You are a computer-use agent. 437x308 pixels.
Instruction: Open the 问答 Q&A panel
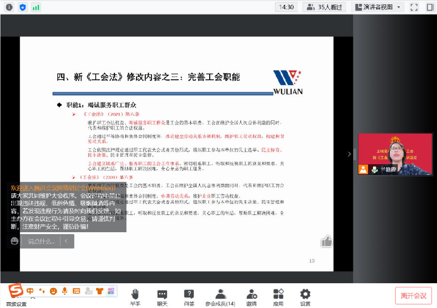point(189,296)
